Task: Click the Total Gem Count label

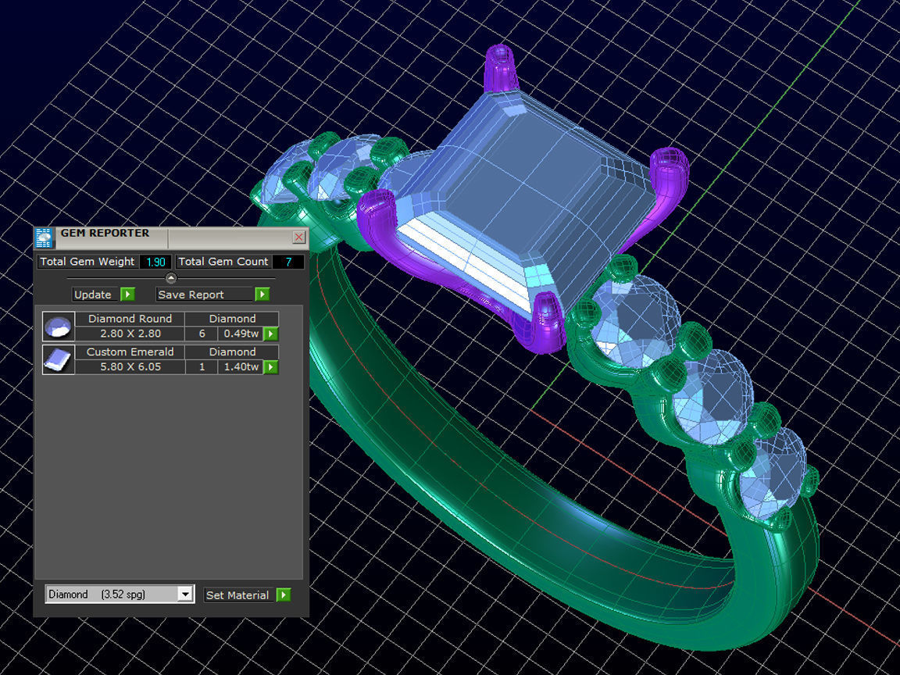Action: point(223,262)
